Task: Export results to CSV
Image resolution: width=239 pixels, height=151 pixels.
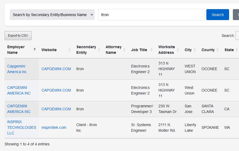Action: 18,36
